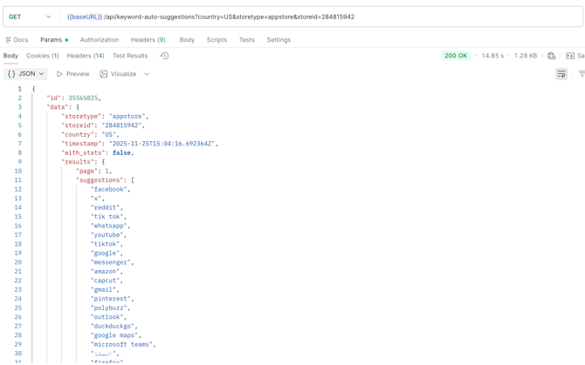This screenshot has width=585, height=365.
Task: Open the request Headers (9) tab
Action: [x=148, y=40]
